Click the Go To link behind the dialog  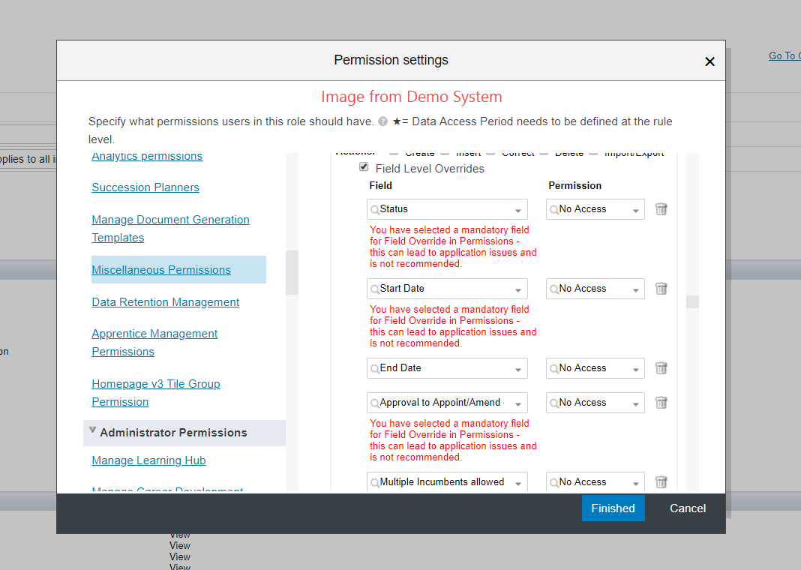click(x=784, y=55)
